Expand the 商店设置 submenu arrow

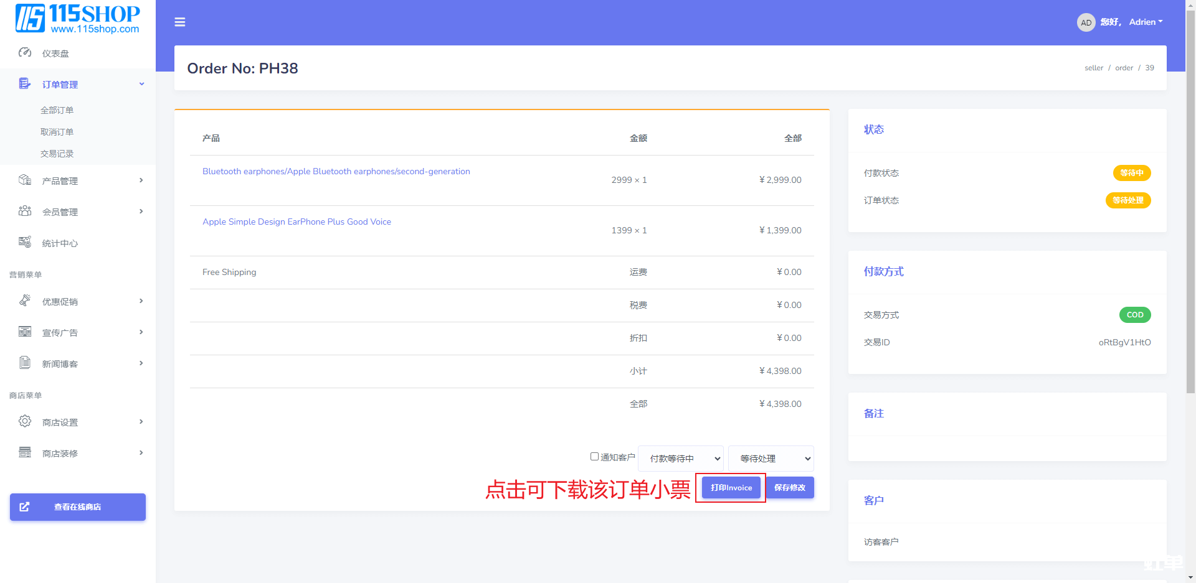point(141,422)
